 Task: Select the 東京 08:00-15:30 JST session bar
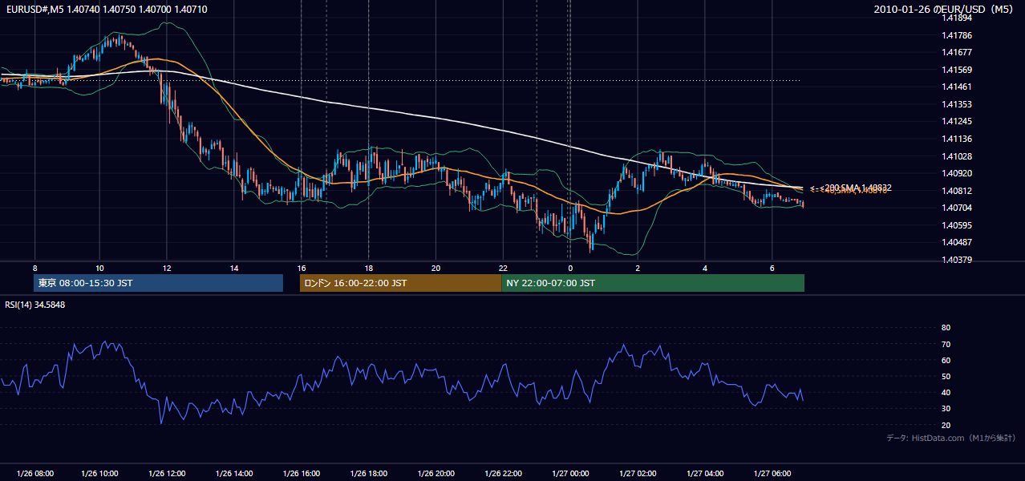point(158,283)
